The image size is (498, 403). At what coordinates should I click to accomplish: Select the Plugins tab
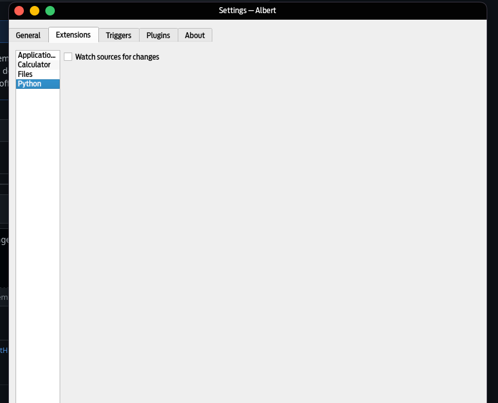pyautogui.click(x=158, y=35)
